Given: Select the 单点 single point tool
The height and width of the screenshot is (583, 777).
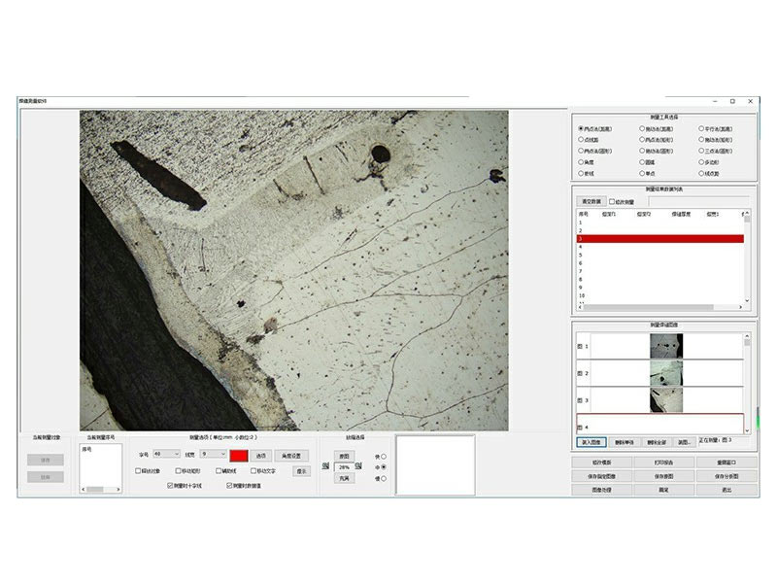Looking at the screenshot, I should click(x=640, y=173).
